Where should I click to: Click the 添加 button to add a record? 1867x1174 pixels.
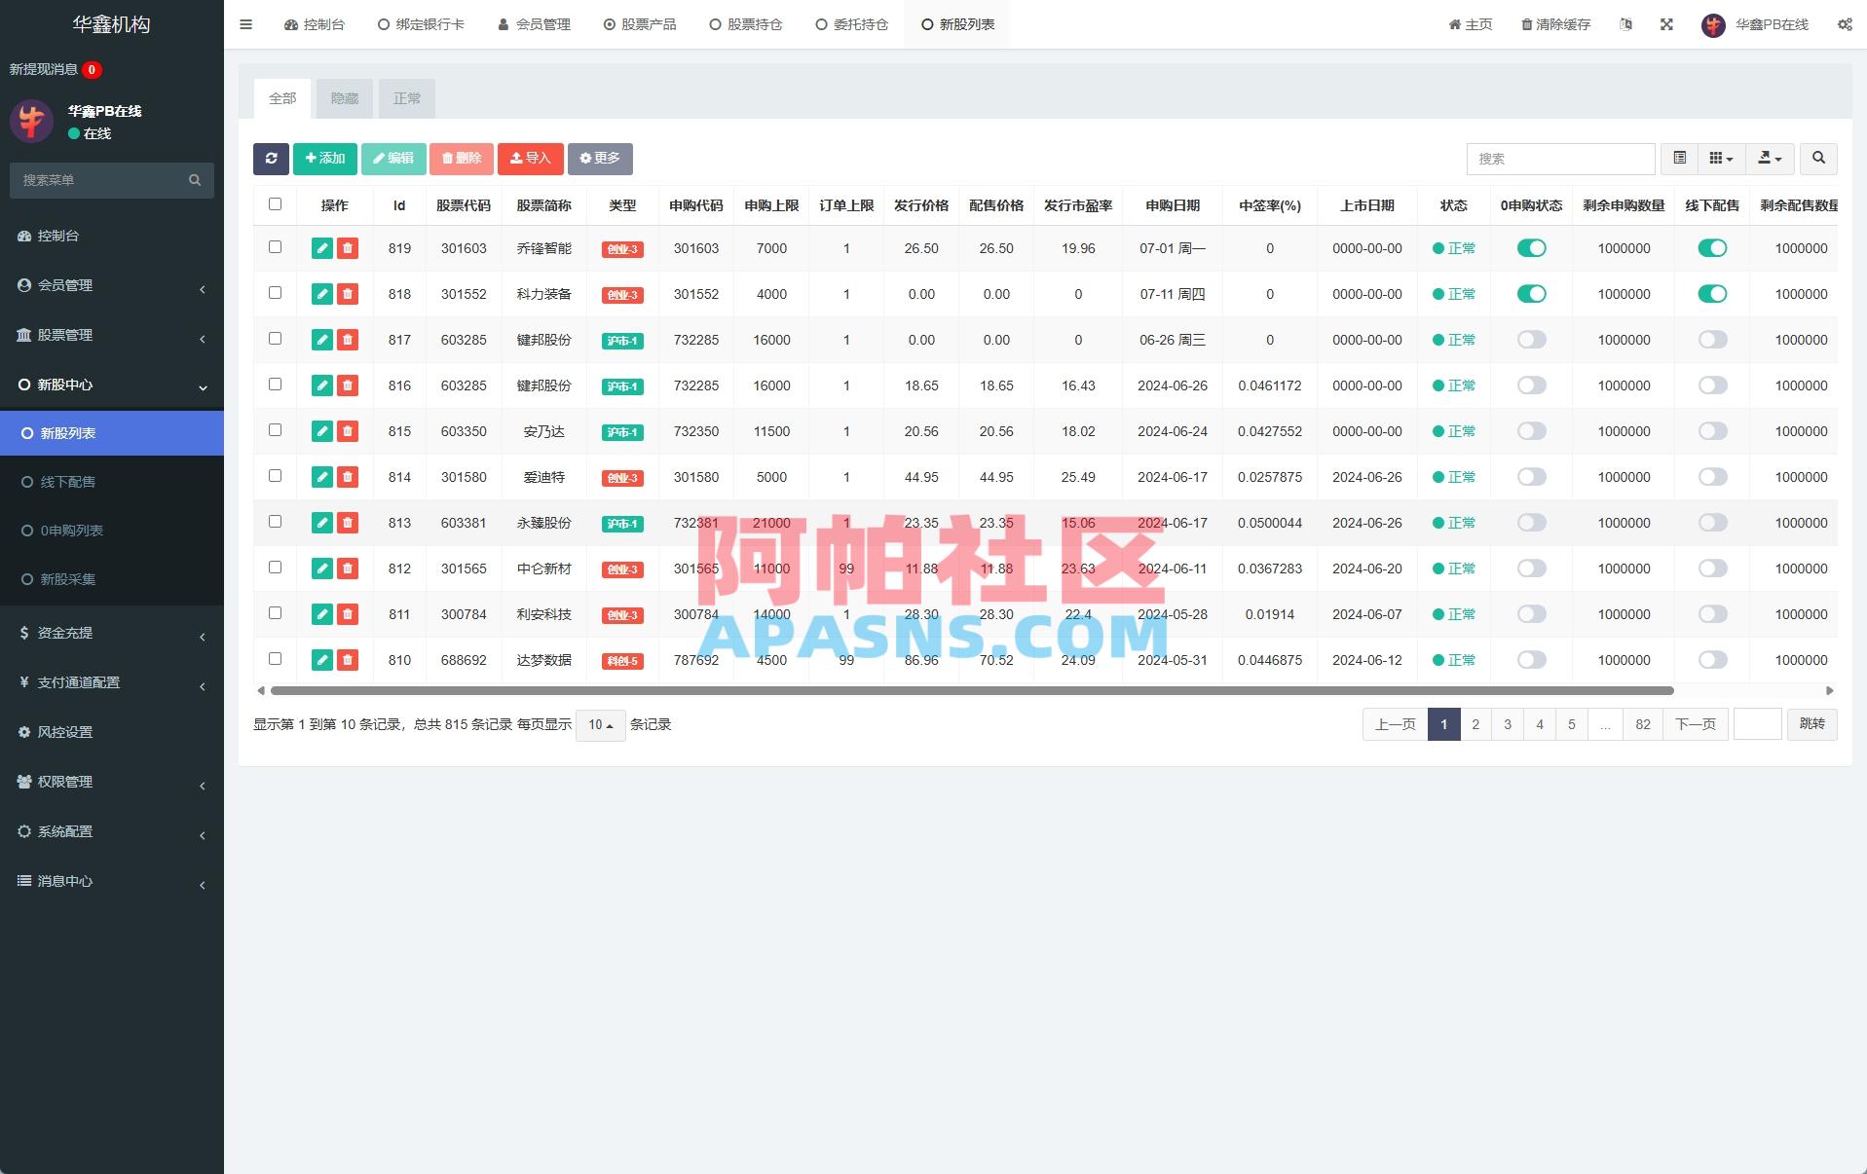pos(324,159)
